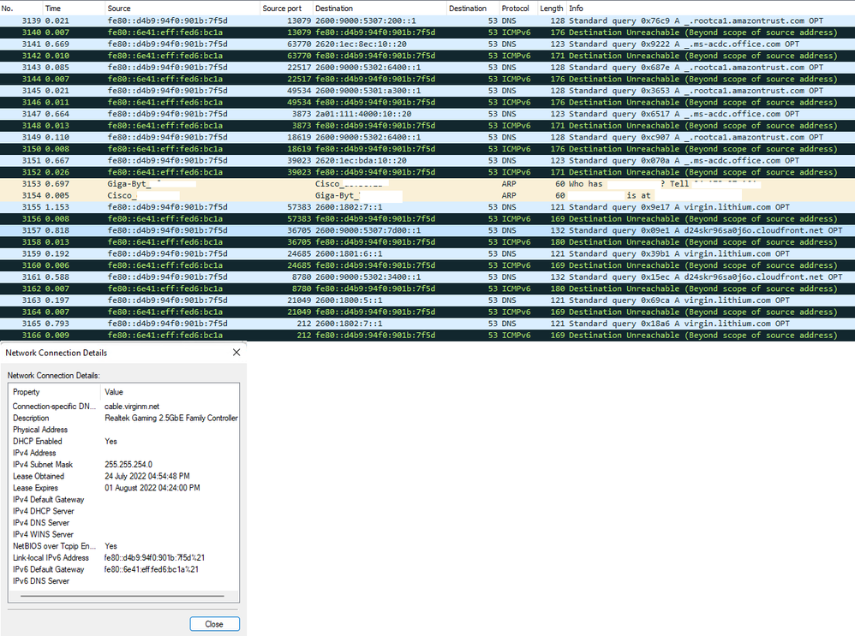
Task: Sort packets by the Time column header
Action: tap(74, 9)
